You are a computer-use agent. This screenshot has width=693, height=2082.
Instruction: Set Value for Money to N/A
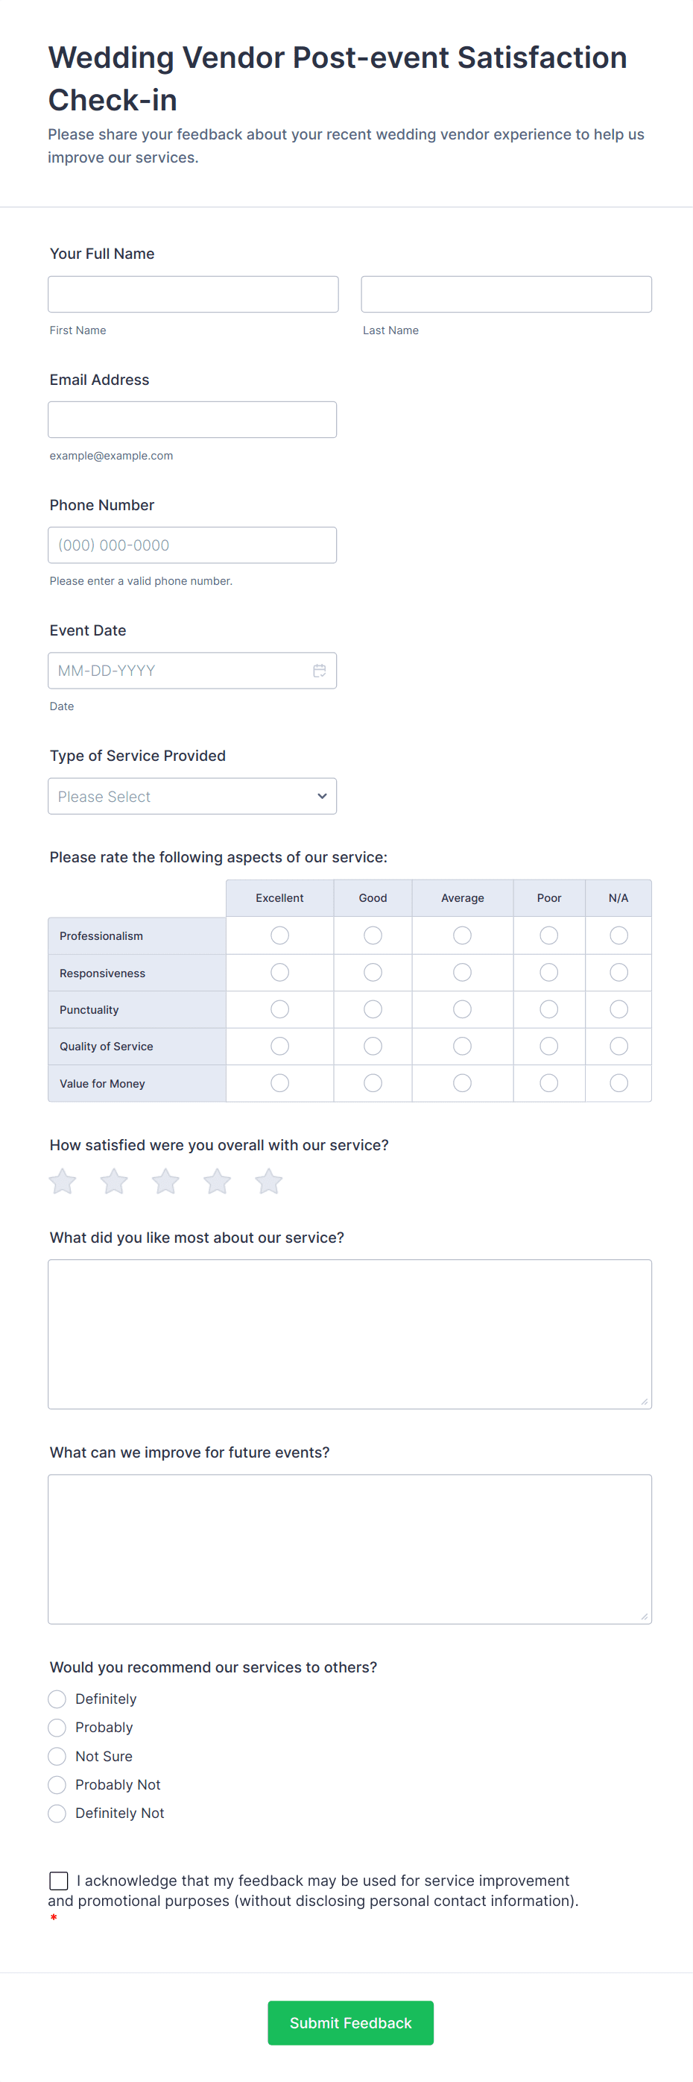pyautogui.click(x=618, y=1083)
